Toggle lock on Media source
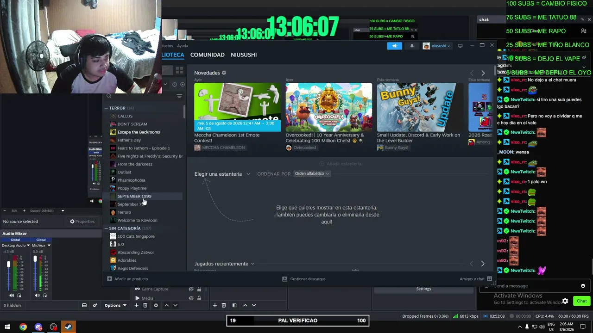Image resolution: width=593 pixels, height=333 pixels. tap(199, 298)
